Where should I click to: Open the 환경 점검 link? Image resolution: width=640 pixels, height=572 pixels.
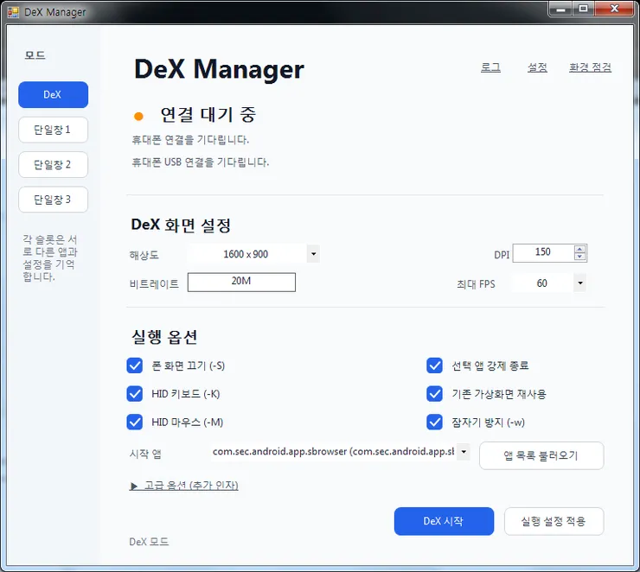click(x=590, y=67)
